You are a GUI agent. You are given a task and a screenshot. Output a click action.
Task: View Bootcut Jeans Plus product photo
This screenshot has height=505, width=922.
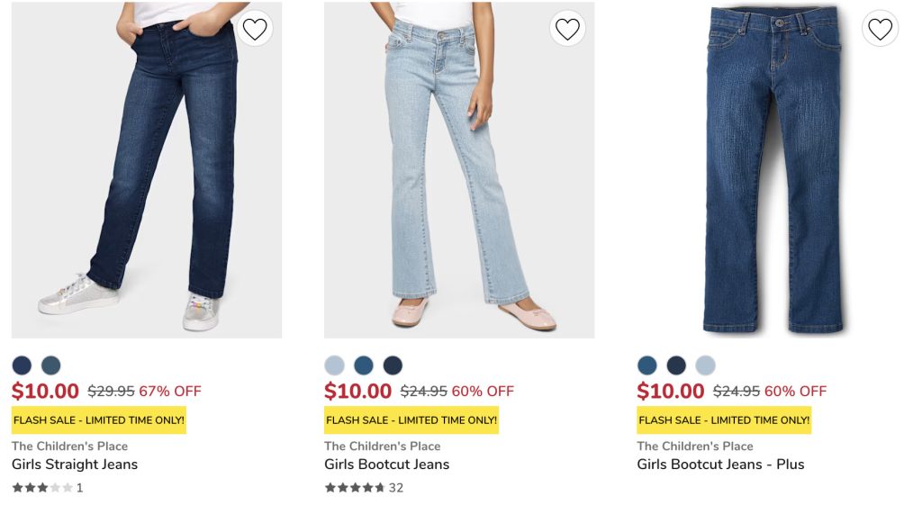coord(772,171)
